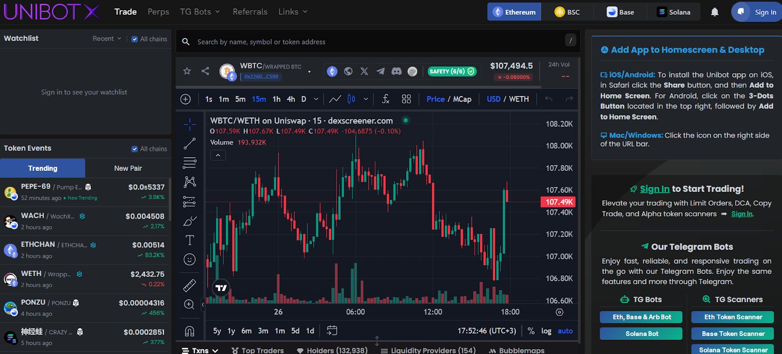
Task: Open the WBTC Telegram icon
Action: pyautogui.click(x=380, y=71)
